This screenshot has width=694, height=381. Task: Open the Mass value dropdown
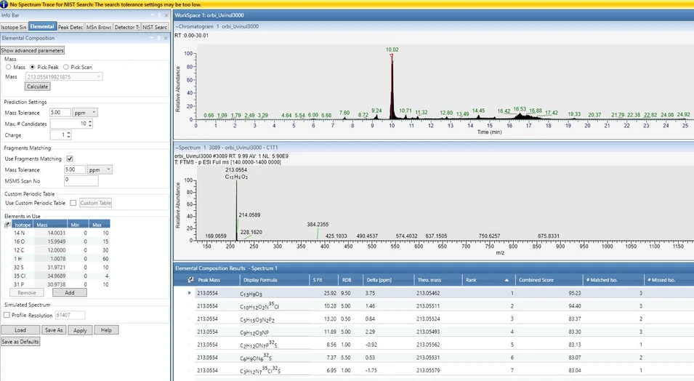click(98, 76)
